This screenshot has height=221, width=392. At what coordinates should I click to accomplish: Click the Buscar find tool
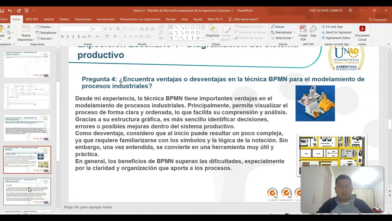click(x=278, y=27)
